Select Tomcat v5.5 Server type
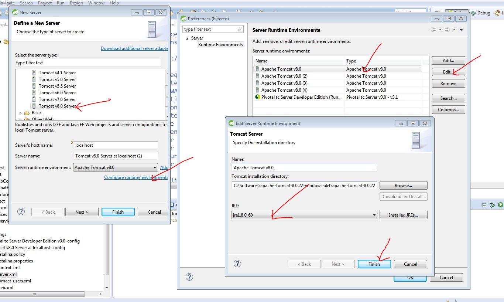The width and height of the screenshot is (504, 302). 57,86
